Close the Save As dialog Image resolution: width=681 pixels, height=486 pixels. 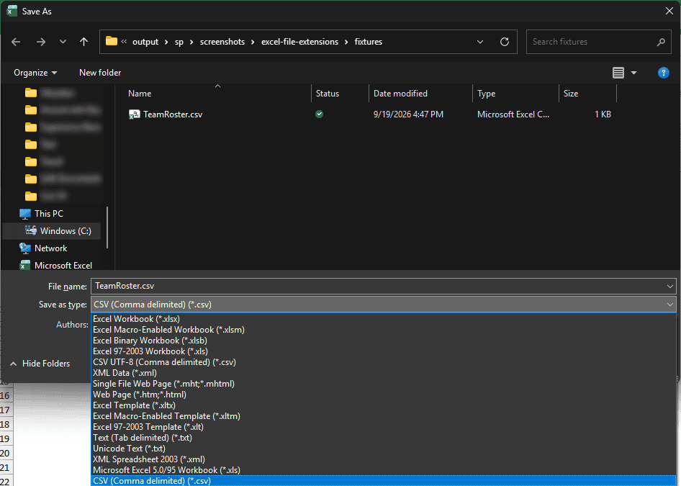pos(669,12)
